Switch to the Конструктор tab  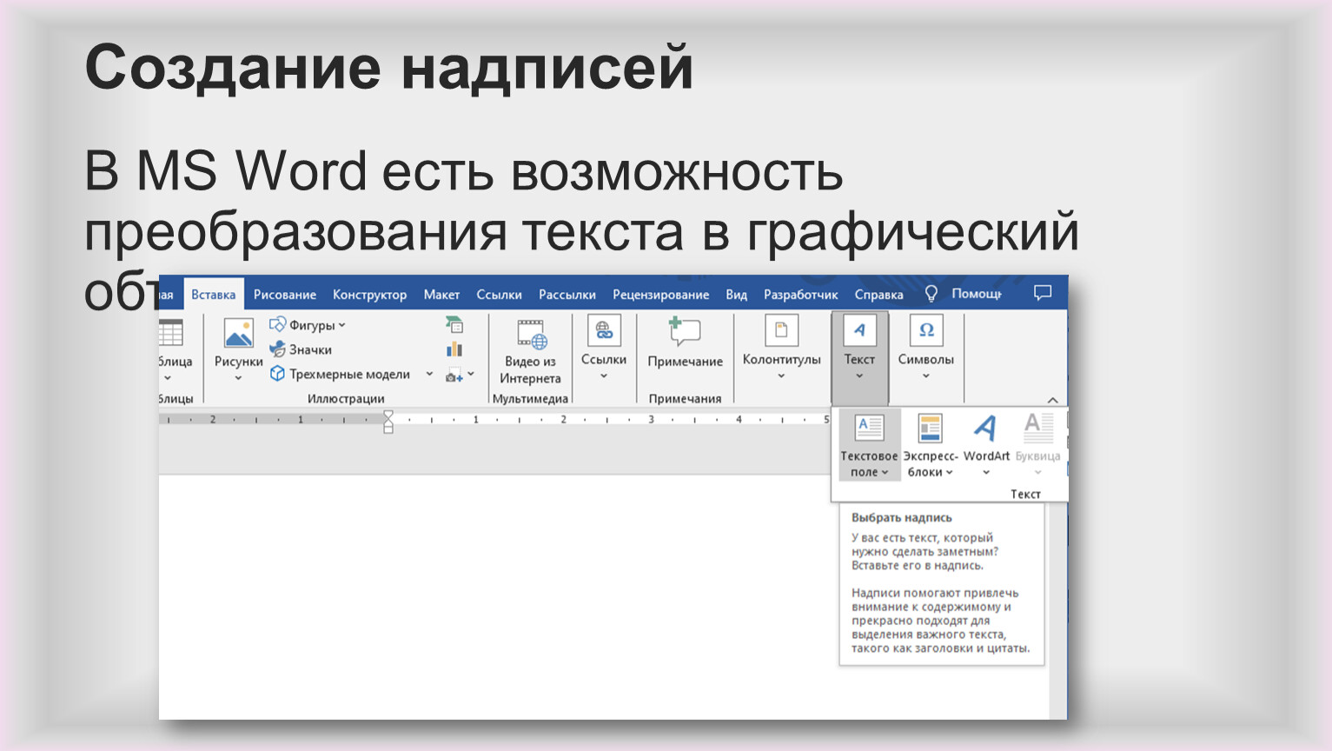(x=369, y=295)
